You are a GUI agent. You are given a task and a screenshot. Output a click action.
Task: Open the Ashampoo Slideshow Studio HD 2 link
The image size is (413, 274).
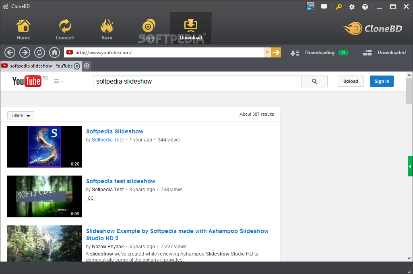click(x=177, y=235)
